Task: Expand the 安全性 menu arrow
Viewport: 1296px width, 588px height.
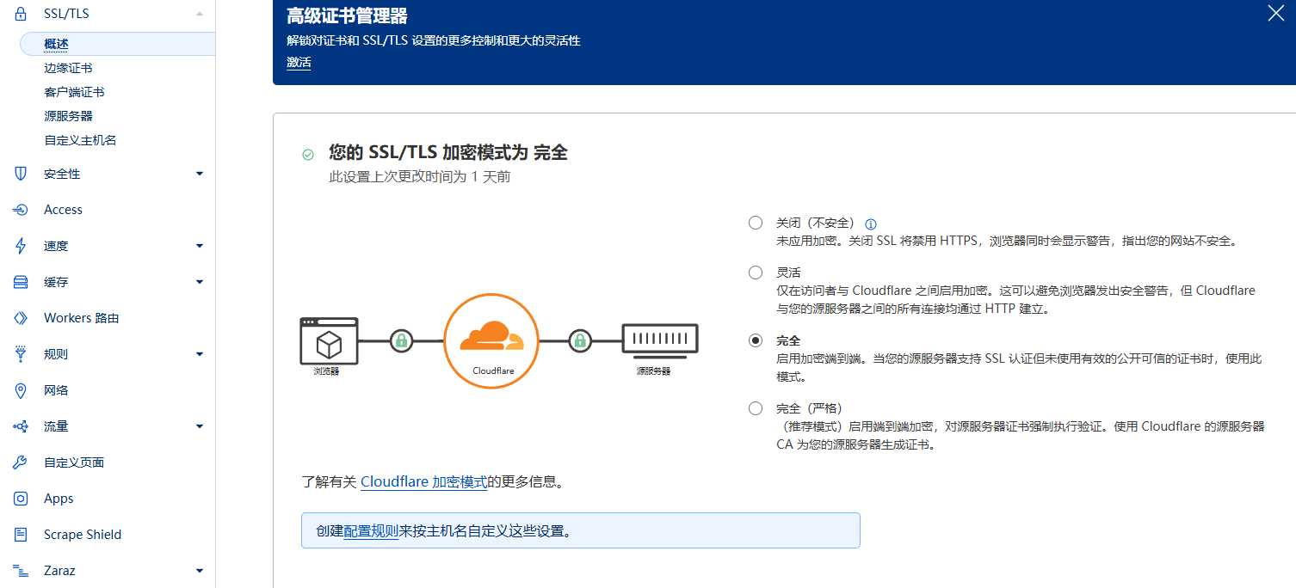Action: pos(200,174)
